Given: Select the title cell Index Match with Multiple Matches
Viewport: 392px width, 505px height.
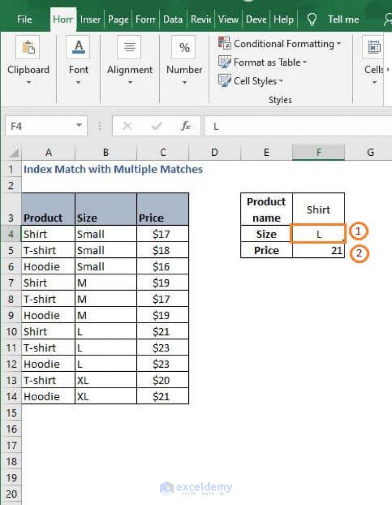Looking at the screenshot, I should (113, 169).
